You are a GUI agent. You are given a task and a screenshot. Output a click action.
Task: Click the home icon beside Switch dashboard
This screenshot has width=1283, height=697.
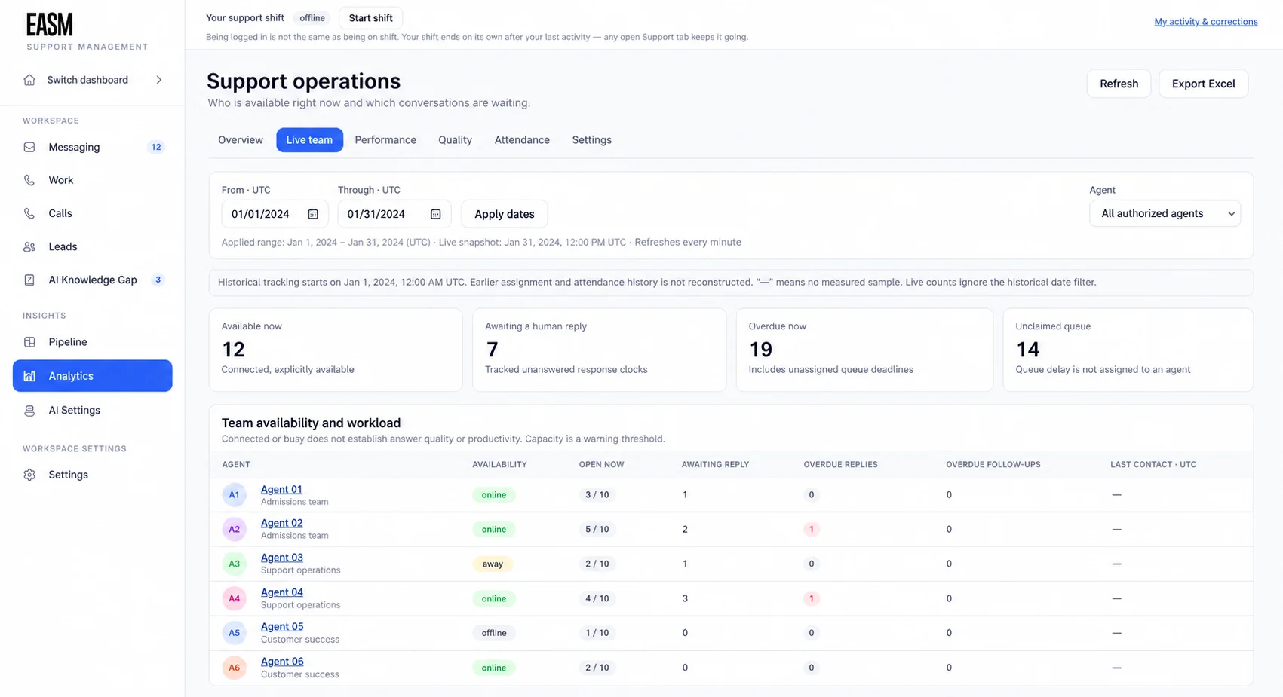[29, 80]
